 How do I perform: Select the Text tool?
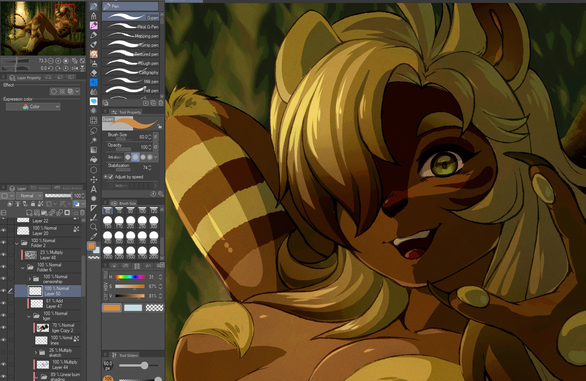(94, 189)
